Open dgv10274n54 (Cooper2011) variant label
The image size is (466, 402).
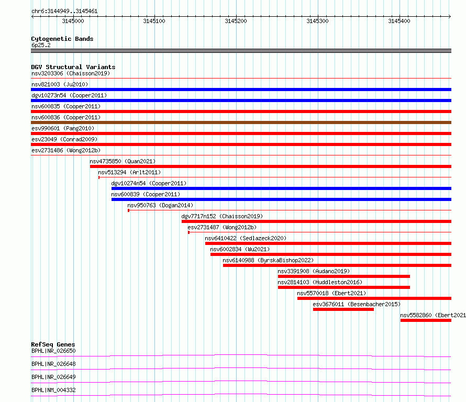point(149,183)
